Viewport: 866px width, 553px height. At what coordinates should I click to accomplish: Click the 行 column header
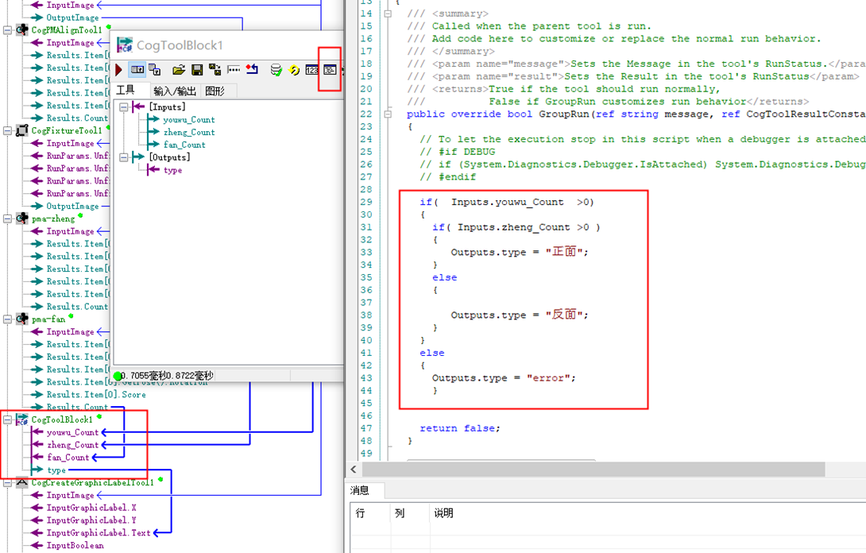360,513
